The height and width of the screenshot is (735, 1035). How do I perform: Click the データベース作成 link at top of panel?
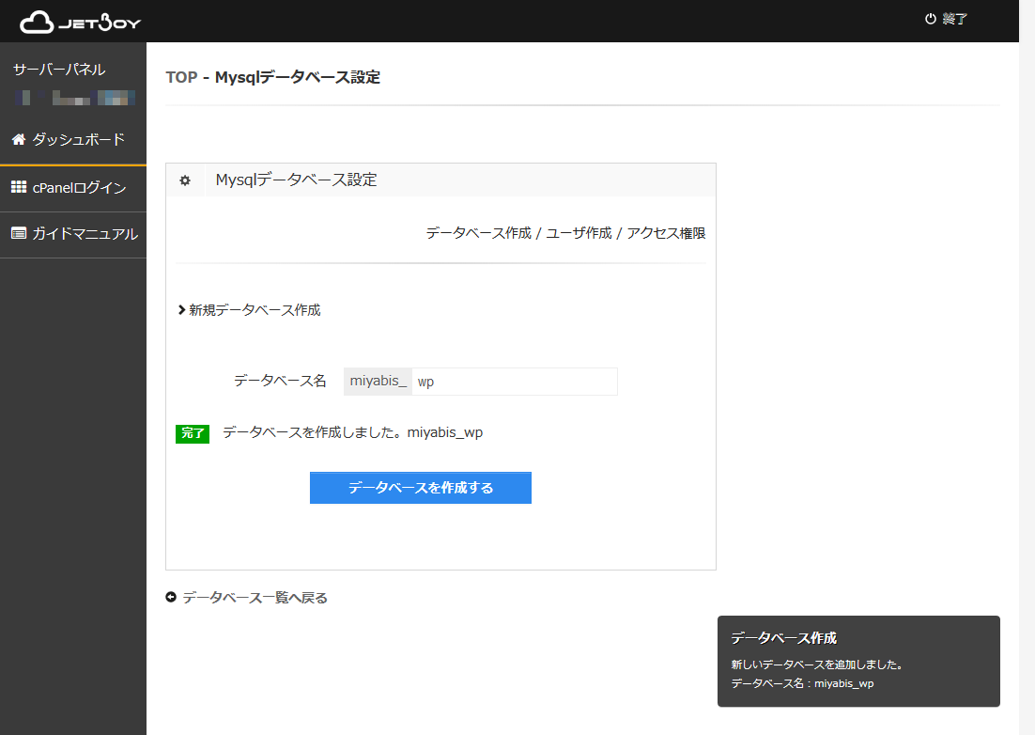[478, 233]
